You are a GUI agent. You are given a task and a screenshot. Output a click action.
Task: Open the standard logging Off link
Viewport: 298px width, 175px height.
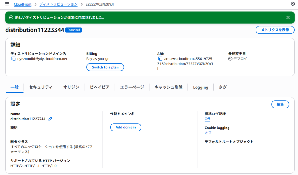(207, 119)
